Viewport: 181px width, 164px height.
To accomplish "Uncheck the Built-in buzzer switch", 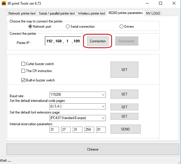I will pyautogui.click(x=23, y=80).
